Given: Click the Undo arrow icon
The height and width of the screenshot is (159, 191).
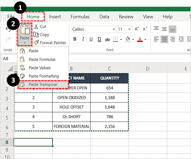Looking at the screenshot, I should pos(8,29).
